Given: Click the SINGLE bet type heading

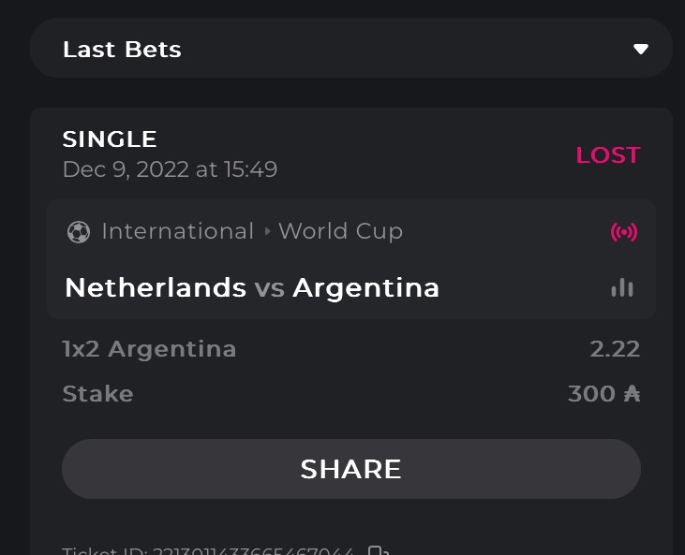Looking at the screenshot, I should point(110,139).
